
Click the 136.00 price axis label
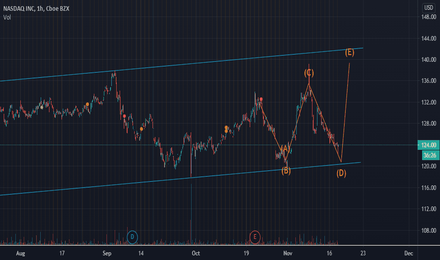click(x=429, y=81)
